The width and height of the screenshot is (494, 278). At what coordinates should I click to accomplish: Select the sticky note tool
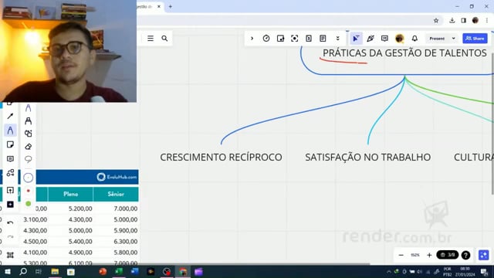[x=10, y=144]
